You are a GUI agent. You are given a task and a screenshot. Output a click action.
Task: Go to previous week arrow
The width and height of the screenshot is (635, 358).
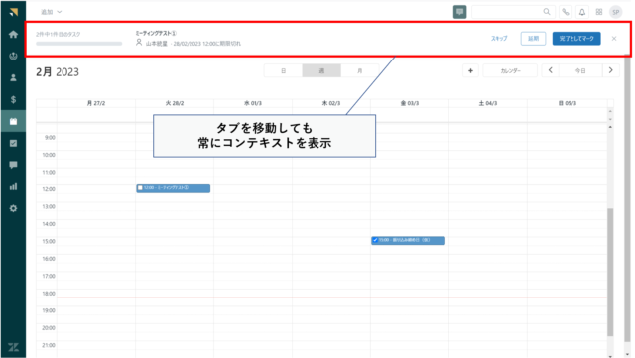pyautogui.click(x=550, y=70)
